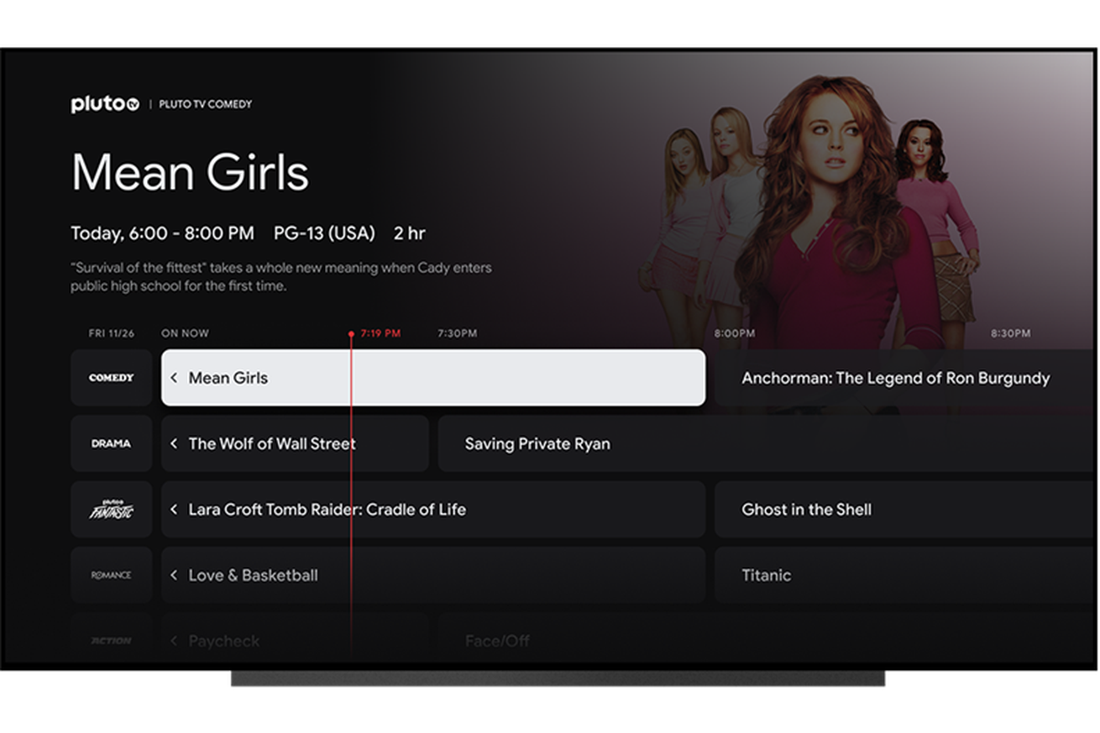Jump to the 8:00PM time slot label

[x=734, y=333]
